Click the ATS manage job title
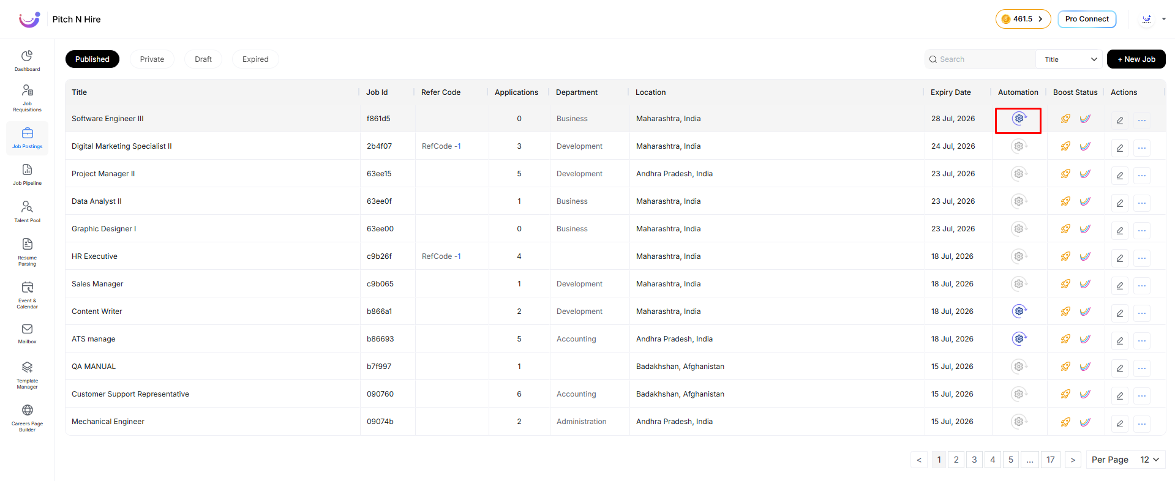The height and width of the screenshot is (481, 1175). (94, 339)
